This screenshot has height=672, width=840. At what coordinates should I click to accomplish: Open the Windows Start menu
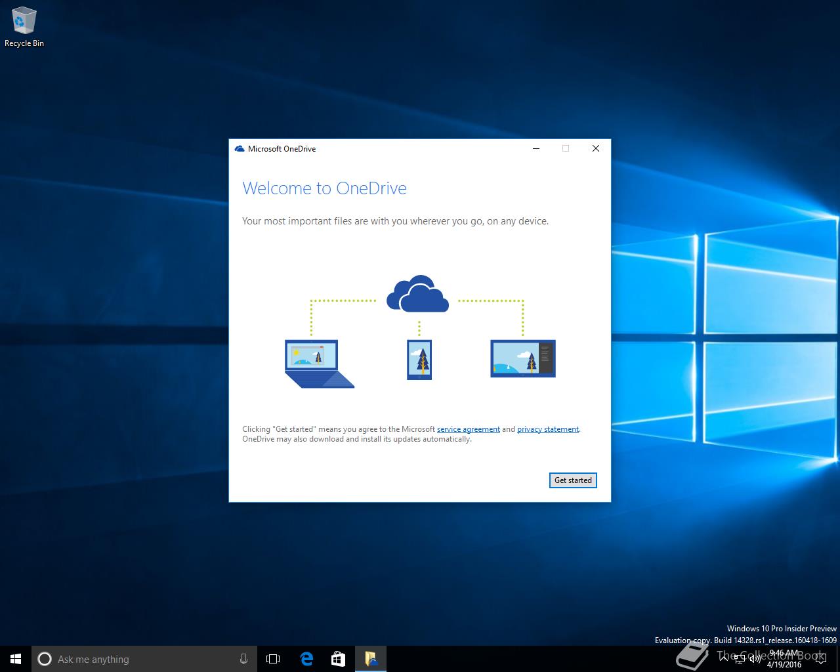point(16,659)
